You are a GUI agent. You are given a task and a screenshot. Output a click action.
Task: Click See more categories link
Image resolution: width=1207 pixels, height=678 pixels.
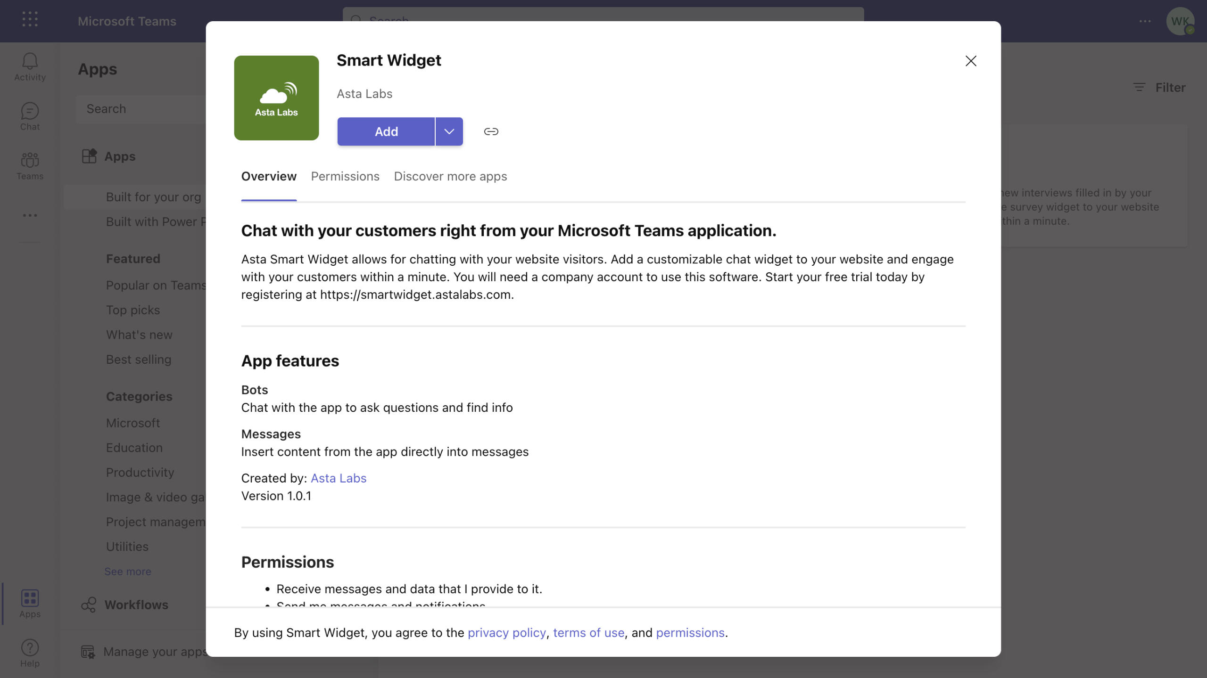coord(128,571)
